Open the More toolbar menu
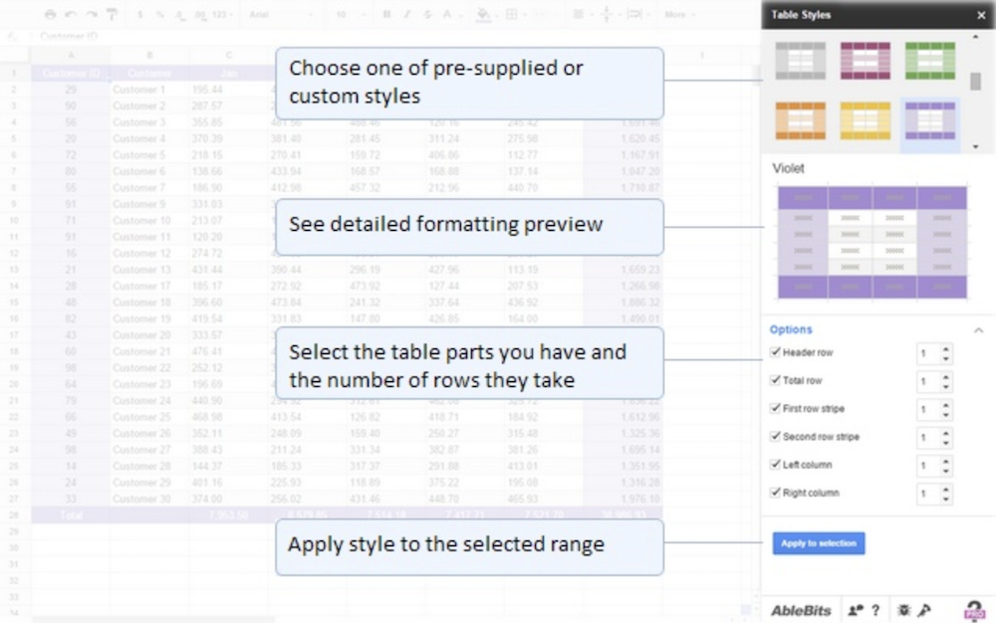This screenshot has height=623, width=996. [677, 15]
